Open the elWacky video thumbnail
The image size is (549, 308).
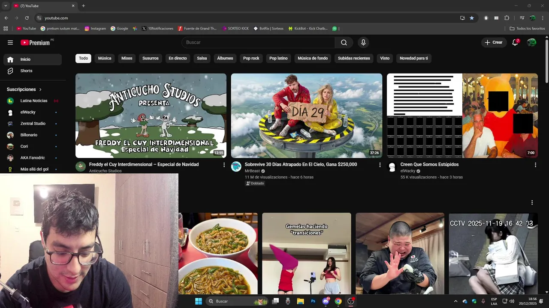pos(462,115)
